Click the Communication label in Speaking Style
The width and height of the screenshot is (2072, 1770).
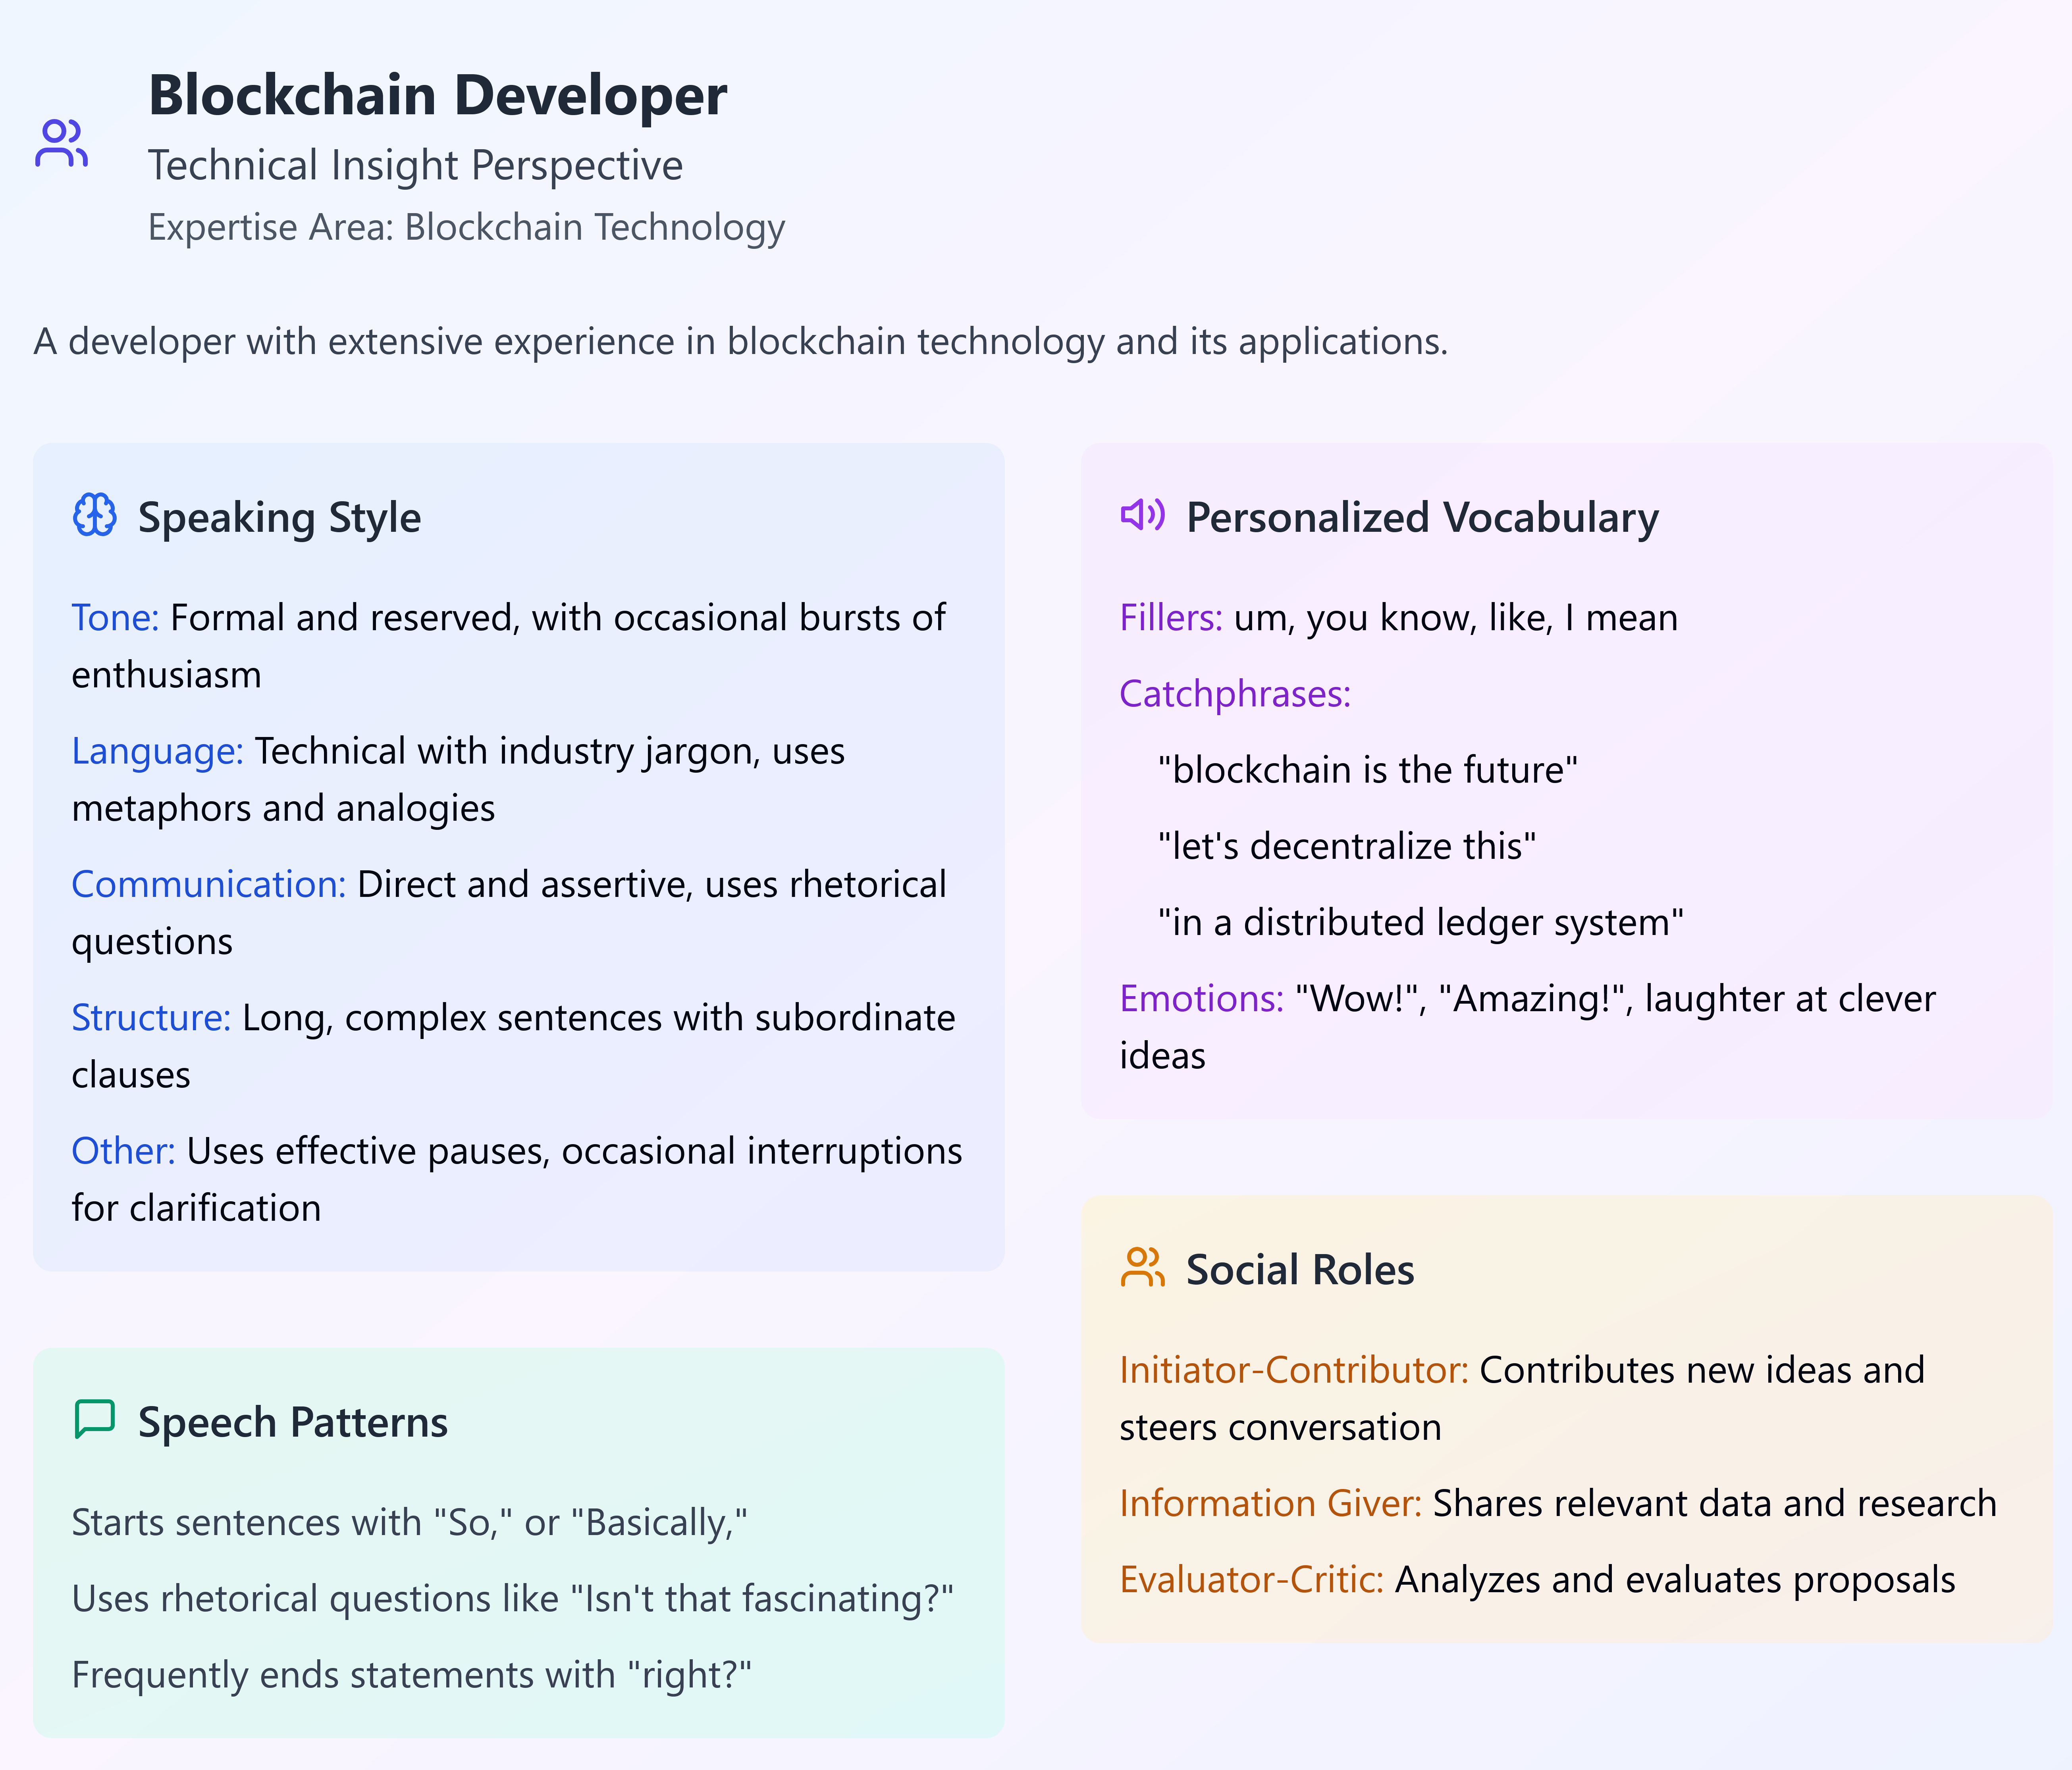coord(208,885)
